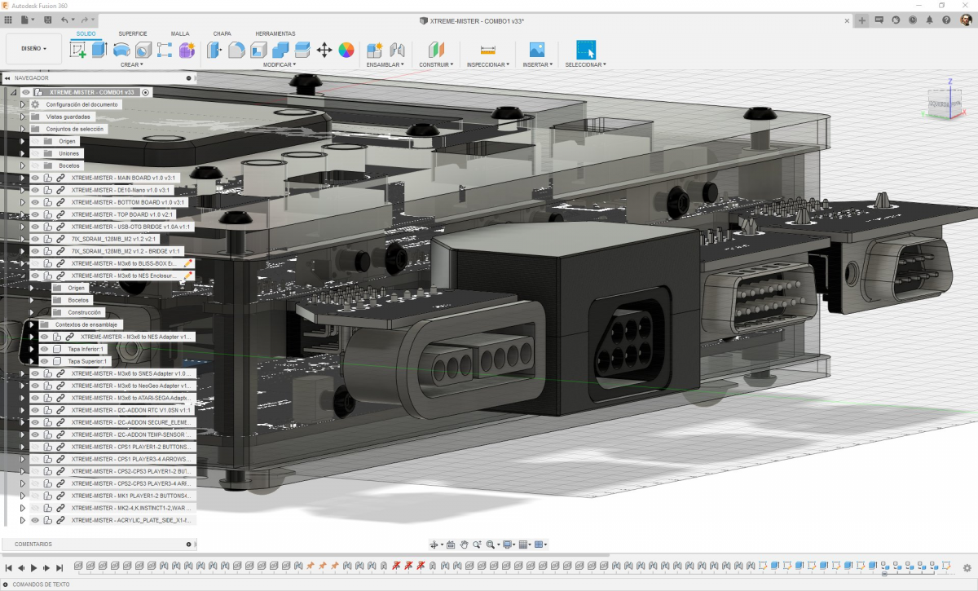Toggle visibility of TOP BOARD v1.0 component
The width and height of the screenshot is (978, 591).
35,214
